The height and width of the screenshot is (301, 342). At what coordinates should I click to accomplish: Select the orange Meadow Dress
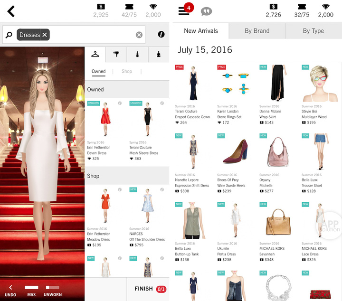point(105,206)
